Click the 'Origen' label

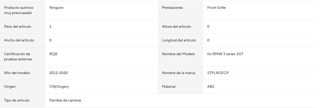pyautogui.click(x=10, y=87)
